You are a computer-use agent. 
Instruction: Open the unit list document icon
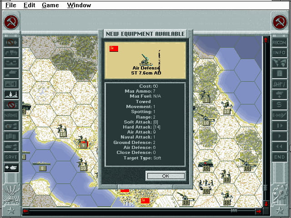pos(279,74)
